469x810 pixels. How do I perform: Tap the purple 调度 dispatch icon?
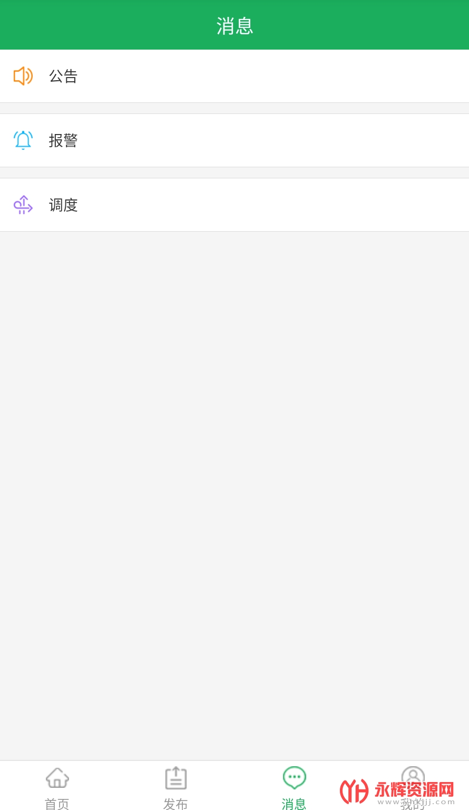[23, 205]
